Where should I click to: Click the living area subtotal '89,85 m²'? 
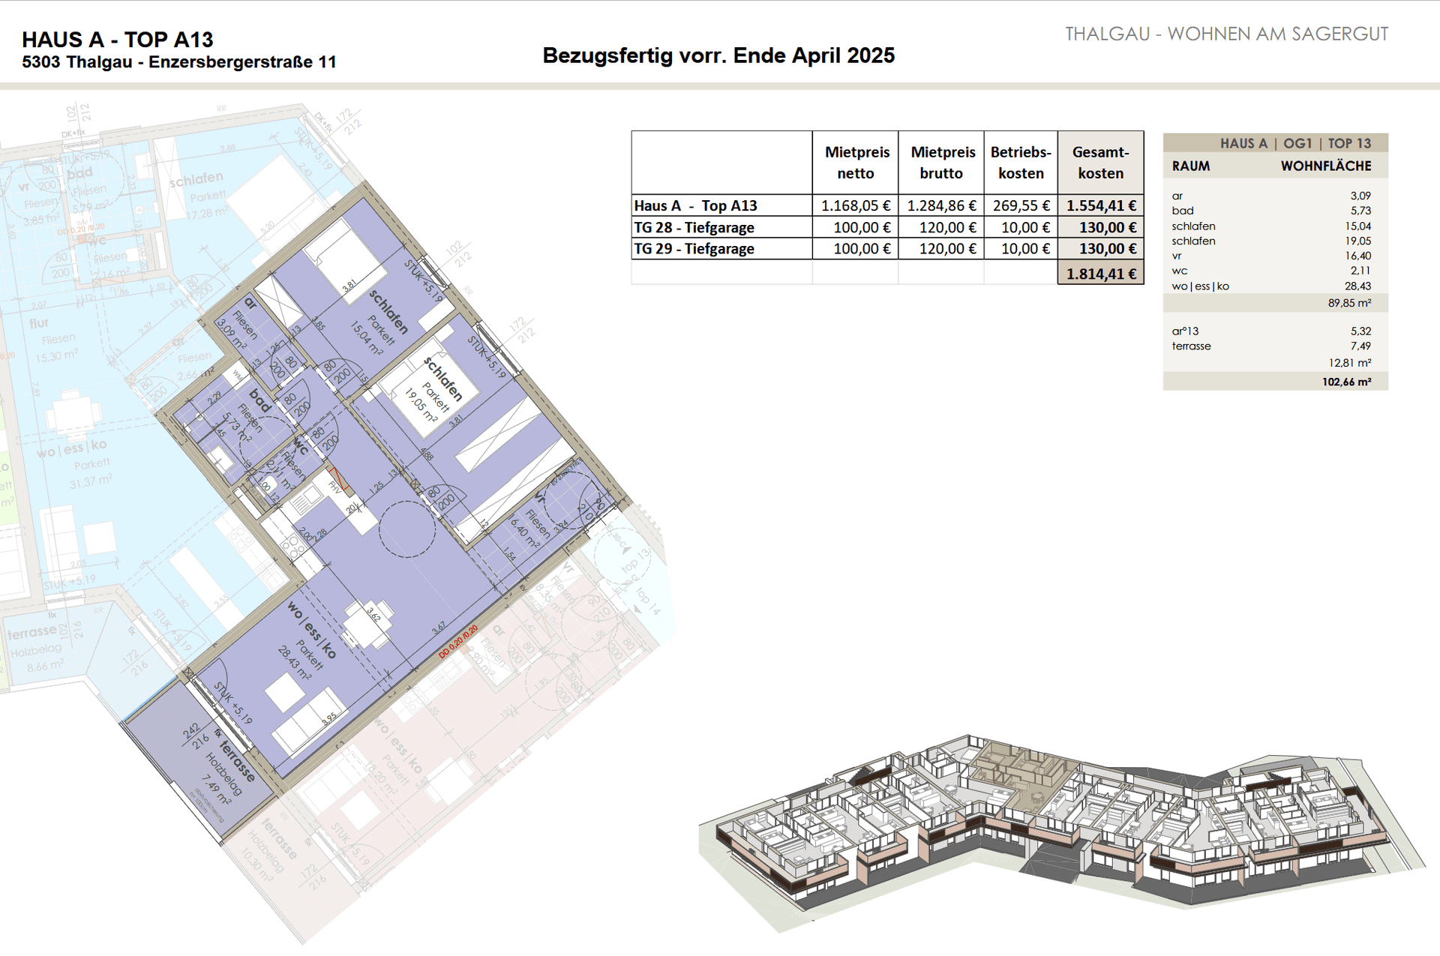(x=1349, y=303)
